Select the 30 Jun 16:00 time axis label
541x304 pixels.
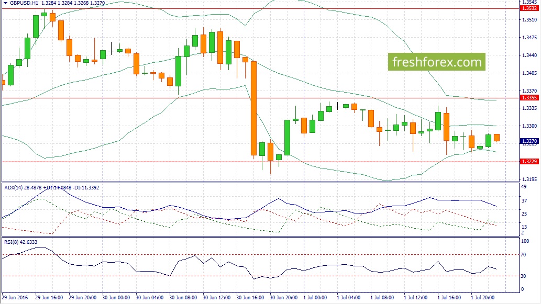coord(251,297)
